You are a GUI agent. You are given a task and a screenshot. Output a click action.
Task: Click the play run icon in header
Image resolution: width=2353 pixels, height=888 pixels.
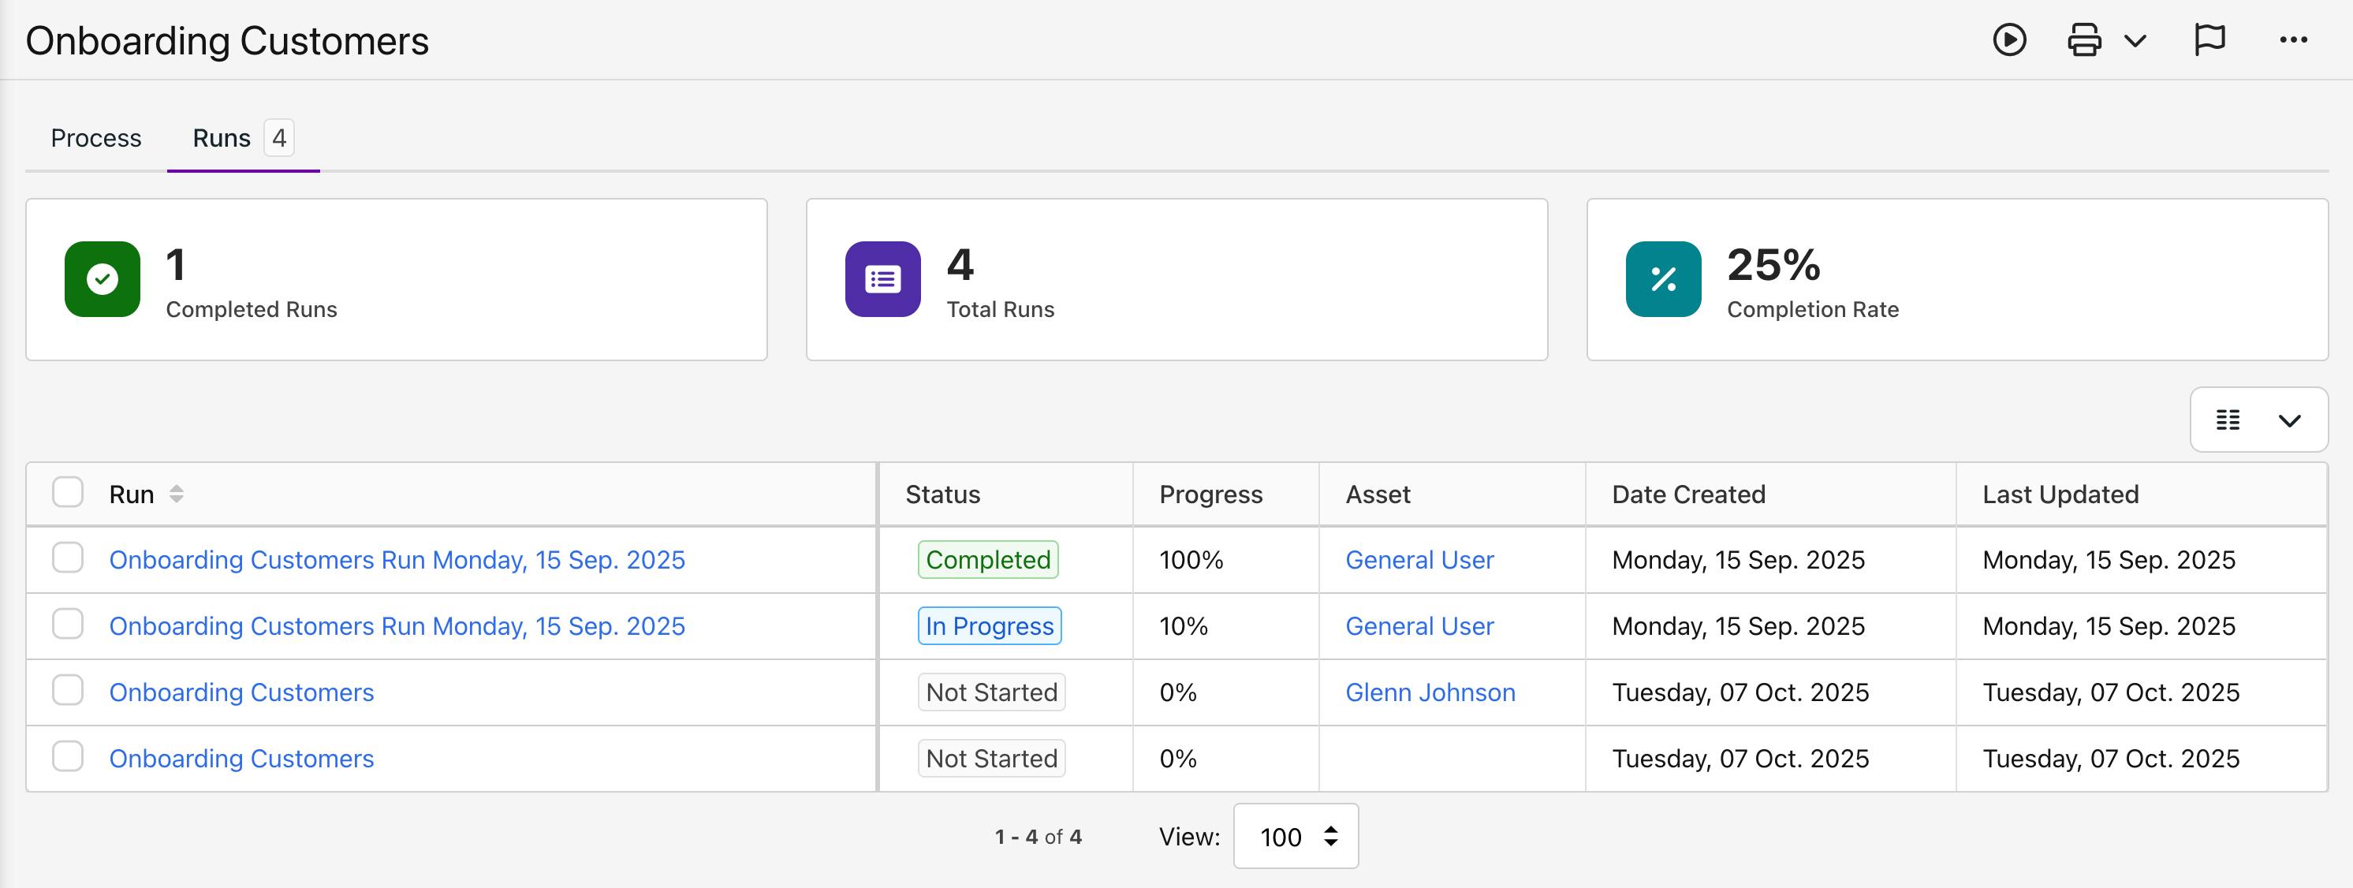coord(2008,40)
